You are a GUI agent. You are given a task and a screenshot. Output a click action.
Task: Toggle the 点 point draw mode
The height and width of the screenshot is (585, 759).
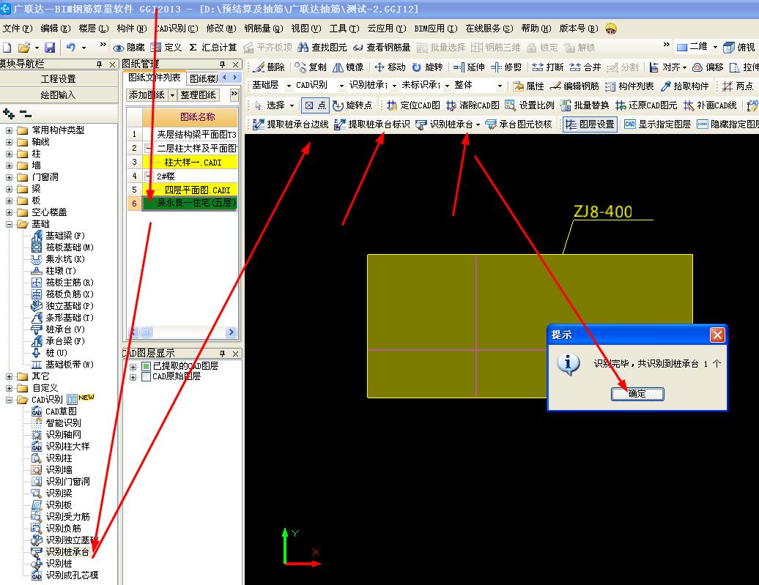315,105
